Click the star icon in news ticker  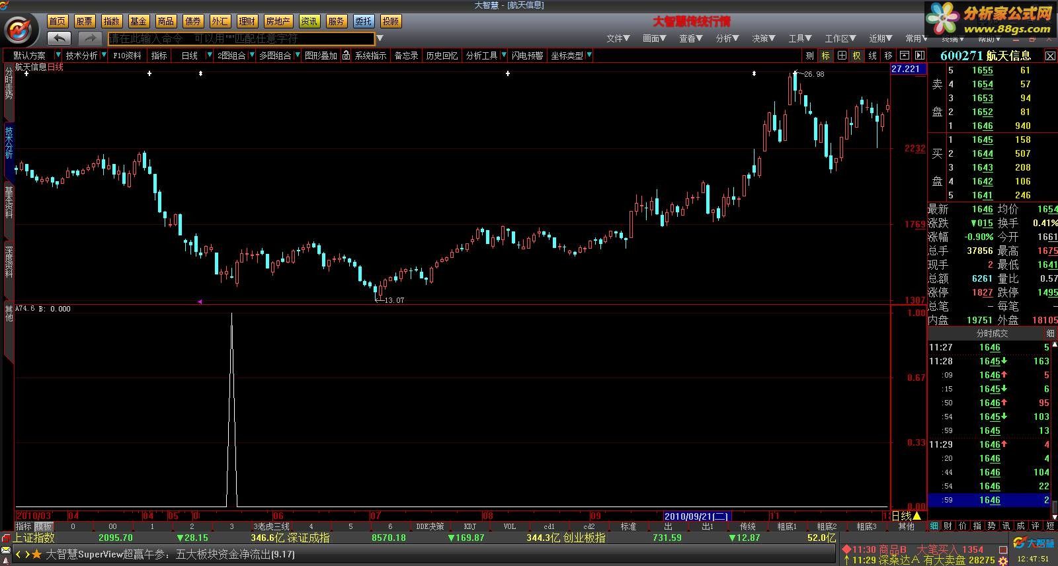click(36, 554)
